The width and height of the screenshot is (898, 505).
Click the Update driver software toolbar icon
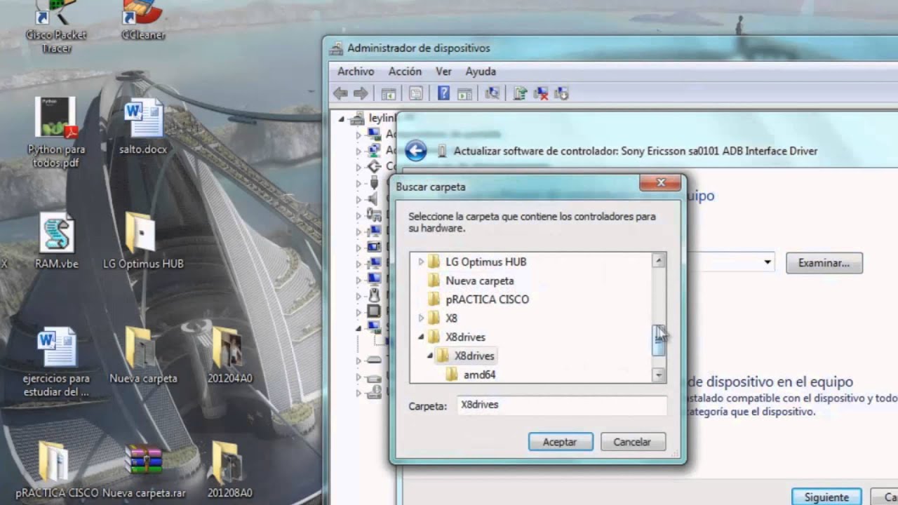click(x=520, y=93)
